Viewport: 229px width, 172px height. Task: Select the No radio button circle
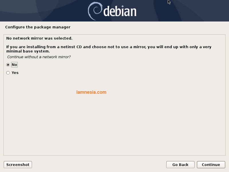pyautogui.click(x=8, y=65)
